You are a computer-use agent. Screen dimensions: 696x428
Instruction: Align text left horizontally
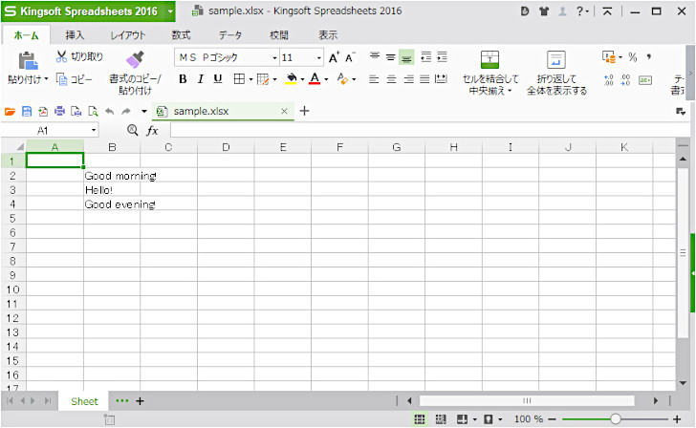tap(374, 79)
